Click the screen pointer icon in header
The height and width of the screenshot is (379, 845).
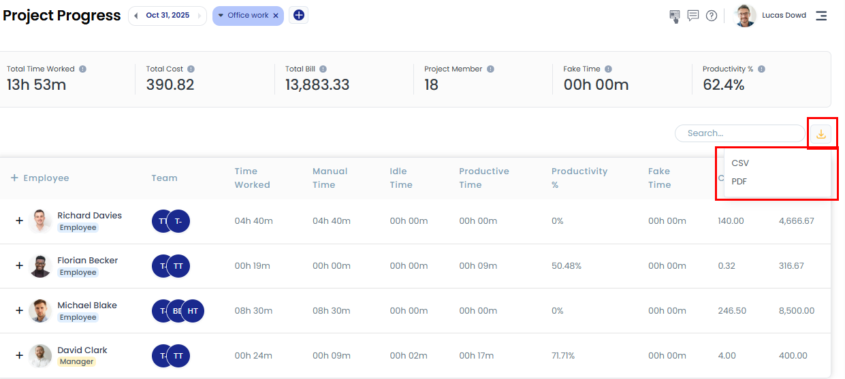[675, 16]
